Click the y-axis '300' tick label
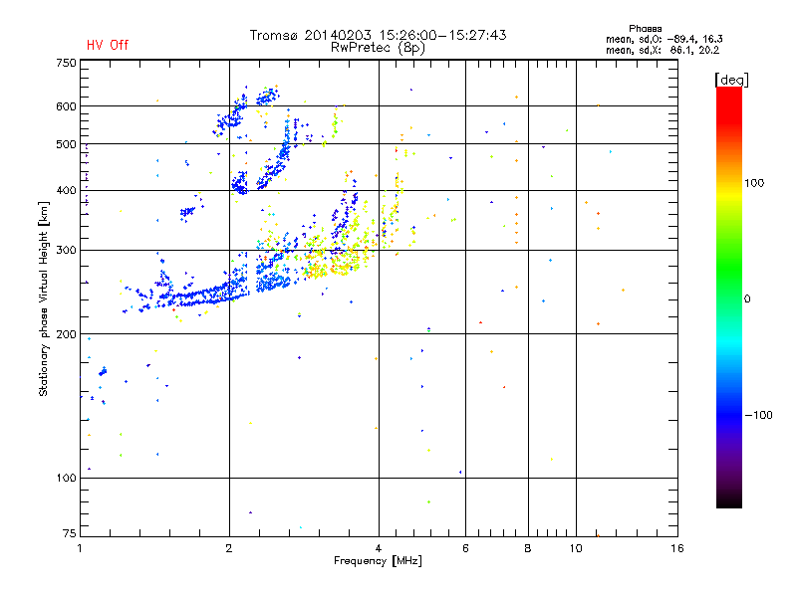This screenshot has width=797, height=597. 66,251
